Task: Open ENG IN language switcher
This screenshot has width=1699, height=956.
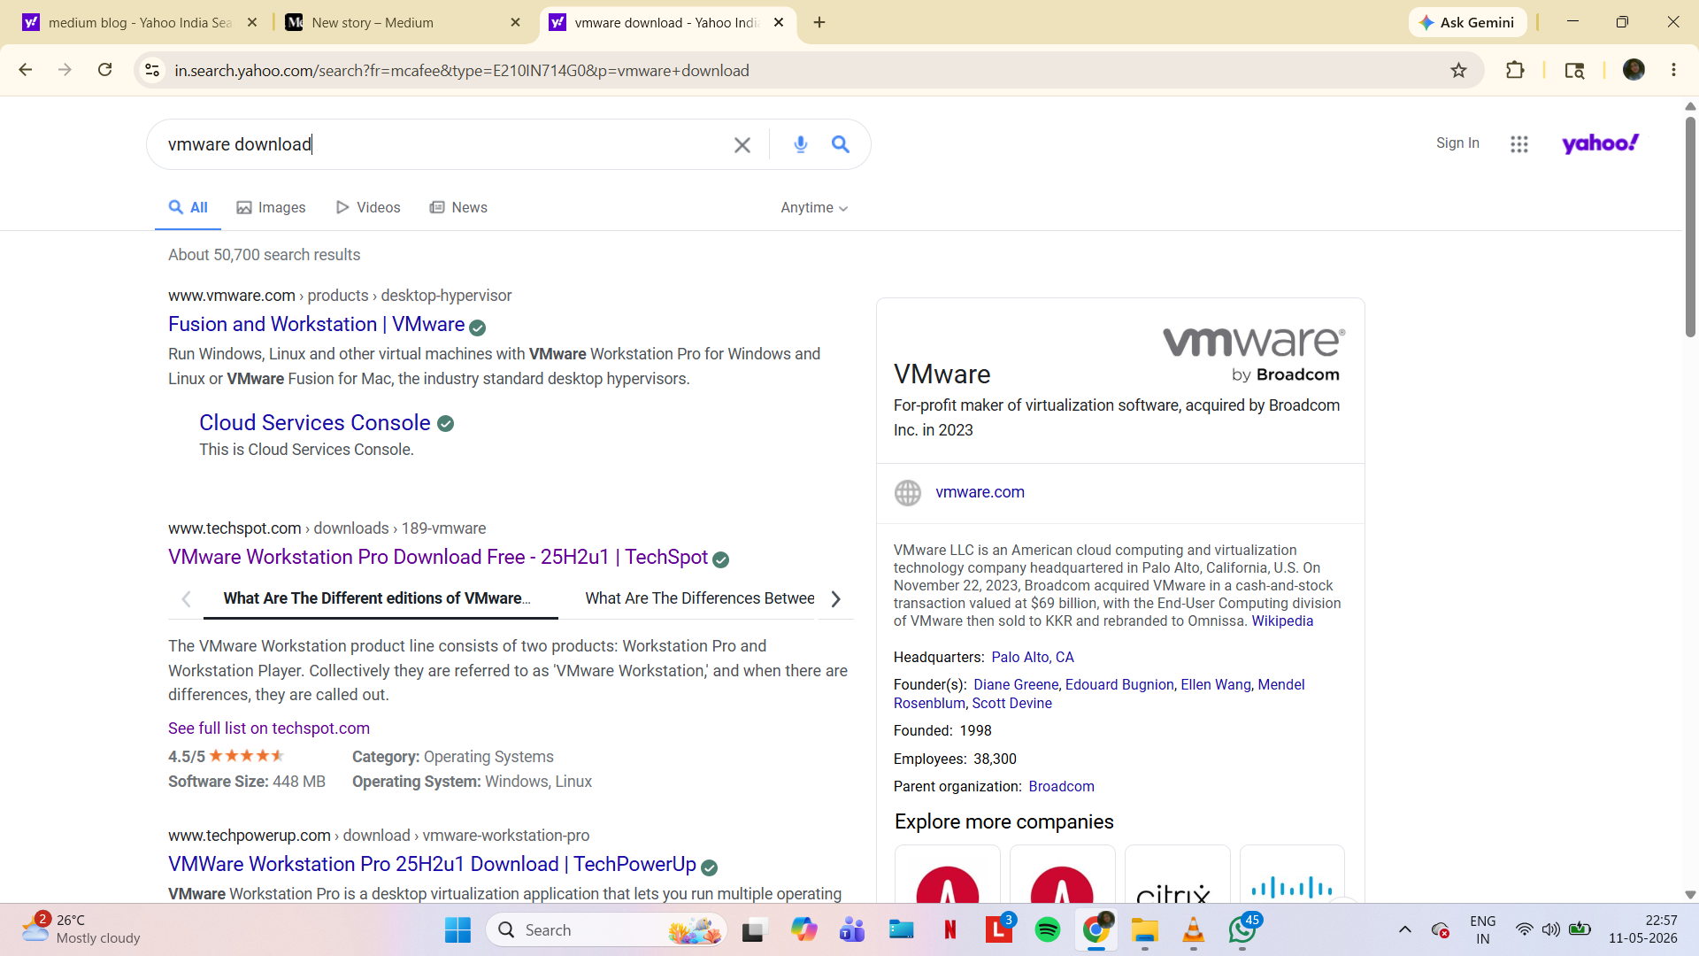Action: pos(1482,929)
